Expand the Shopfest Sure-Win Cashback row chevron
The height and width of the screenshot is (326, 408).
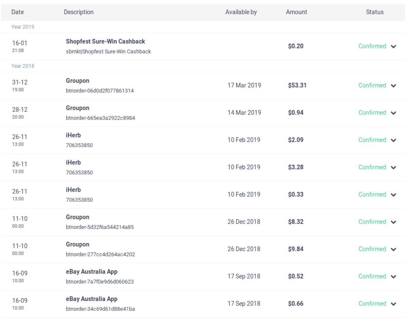coord(393,47)
